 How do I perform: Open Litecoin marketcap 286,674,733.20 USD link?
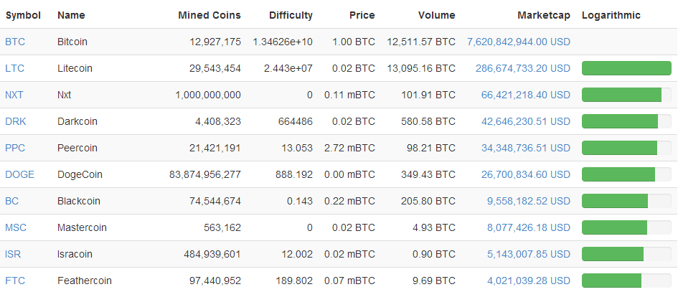click(x=523, y=68)
